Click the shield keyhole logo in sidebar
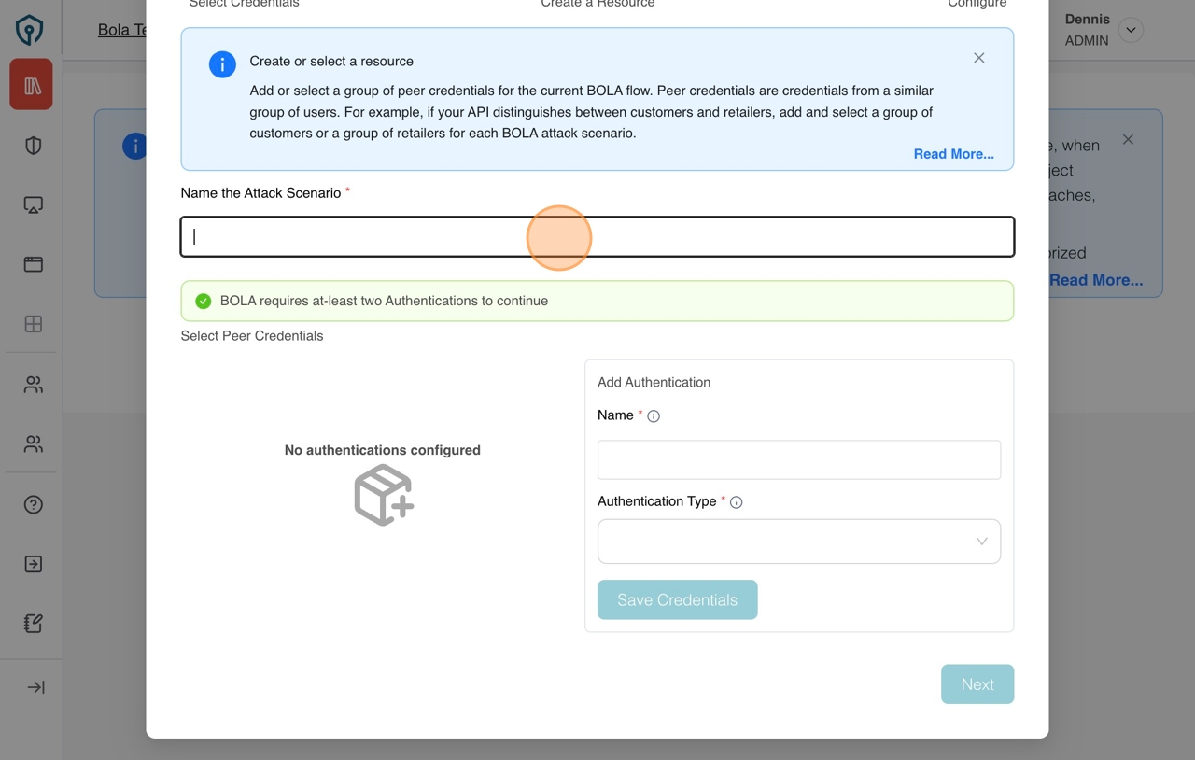Image resolution: width=1195 pixels, height=760 pixels. [30, 29]
